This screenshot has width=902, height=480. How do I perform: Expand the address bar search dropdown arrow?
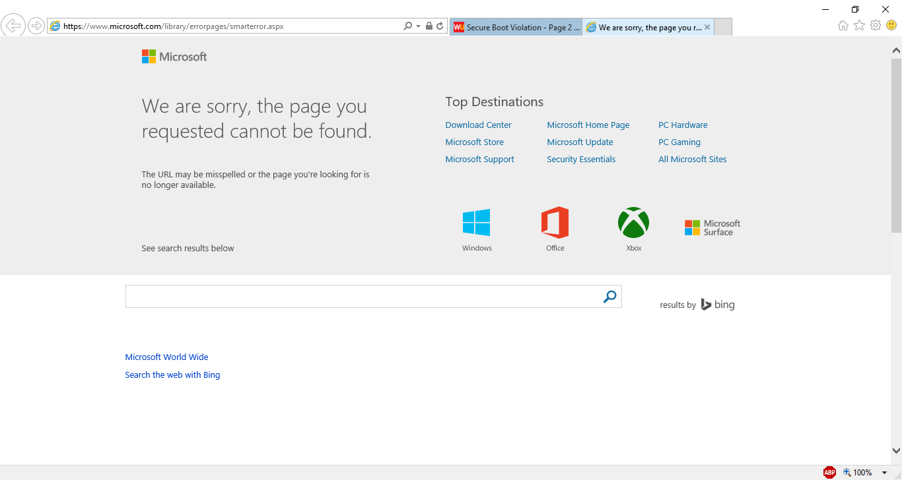point(418,26)
